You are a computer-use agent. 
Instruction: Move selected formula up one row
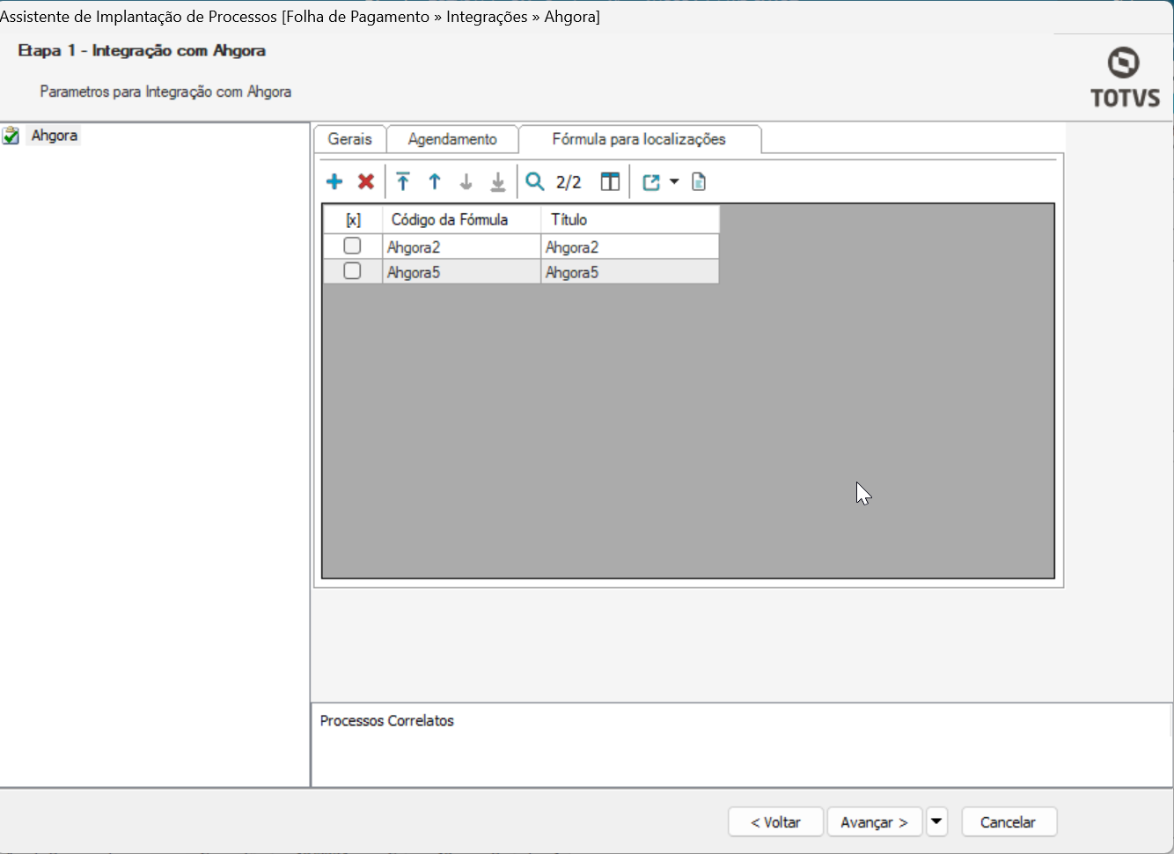tap(435, 182)
